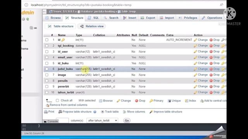Screen dimensions: 248x139
Task: Click the primary key icon beside id
Action: [63, 40]
